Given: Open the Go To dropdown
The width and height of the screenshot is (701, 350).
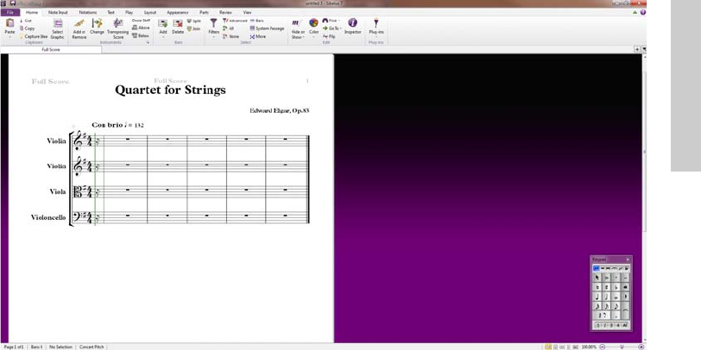Looking at the screenshot, I should [x=332, y=28].
